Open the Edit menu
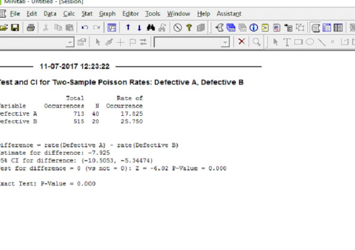Viewport: 355px width, 250px height. [31, 14]
